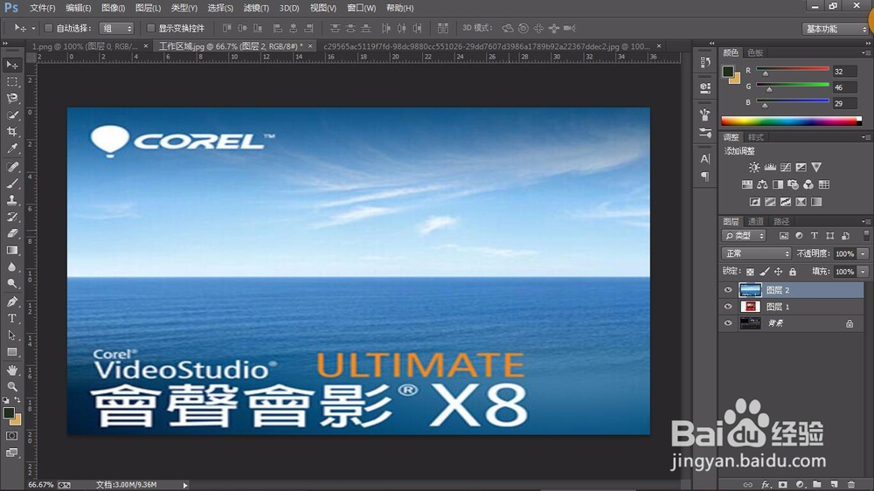
Task: Toggle lock transparent pixels
Action: (750, 272)
